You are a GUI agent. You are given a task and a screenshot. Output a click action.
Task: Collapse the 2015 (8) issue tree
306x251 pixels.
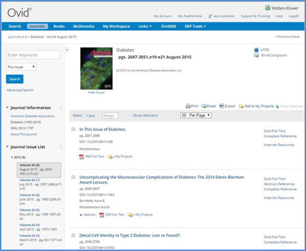coord(12,158)
